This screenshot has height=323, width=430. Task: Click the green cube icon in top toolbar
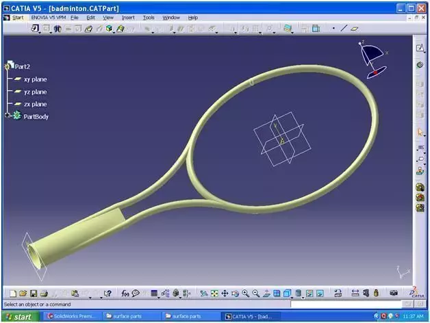[109, 28]
